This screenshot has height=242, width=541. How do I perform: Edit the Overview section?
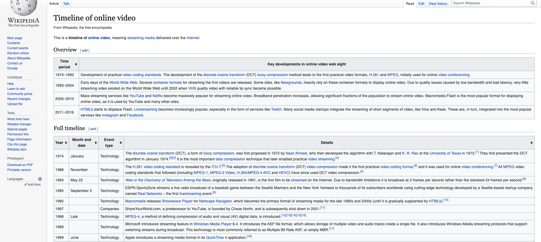(x=85, y=51)
